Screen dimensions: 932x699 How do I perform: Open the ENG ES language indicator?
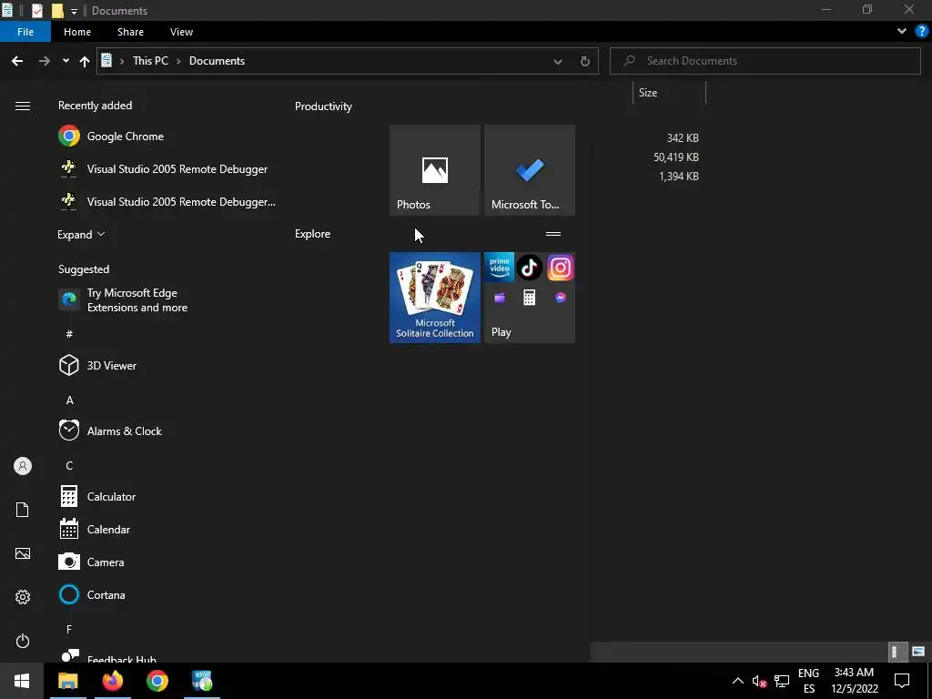point(808,681)
